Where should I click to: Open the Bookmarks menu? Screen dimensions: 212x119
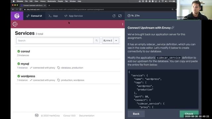(x=52, y=1)
